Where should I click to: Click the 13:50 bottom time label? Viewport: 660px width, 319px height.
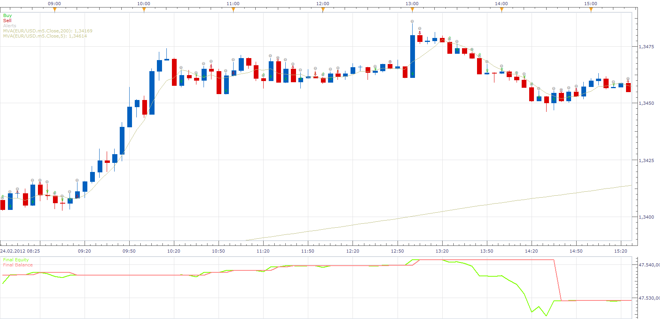[x=487, y=251]
